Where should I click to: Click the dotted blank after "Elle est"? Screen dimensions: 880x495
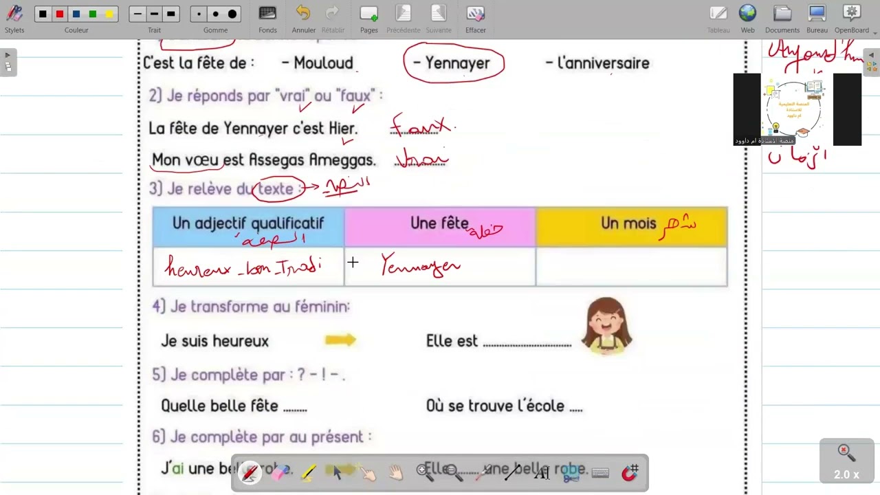pyautogui.click(x=527, y=344)
